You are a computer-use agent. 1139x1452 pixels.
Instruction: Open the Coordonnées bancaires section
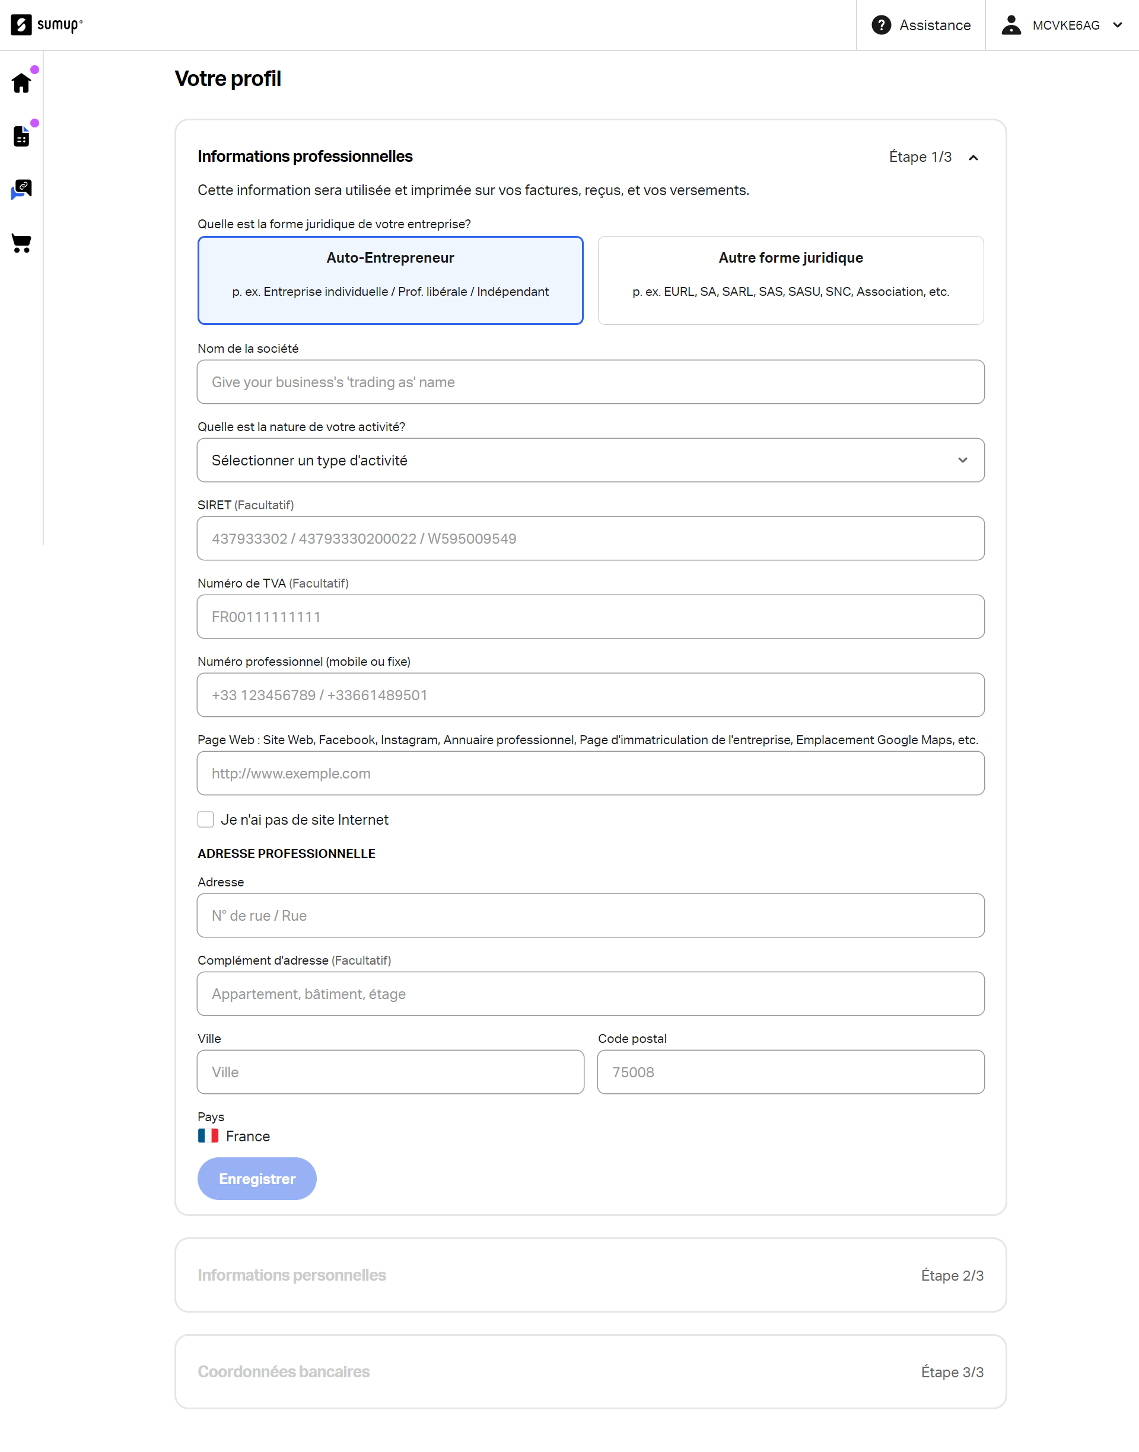[x=590, y=1372]
